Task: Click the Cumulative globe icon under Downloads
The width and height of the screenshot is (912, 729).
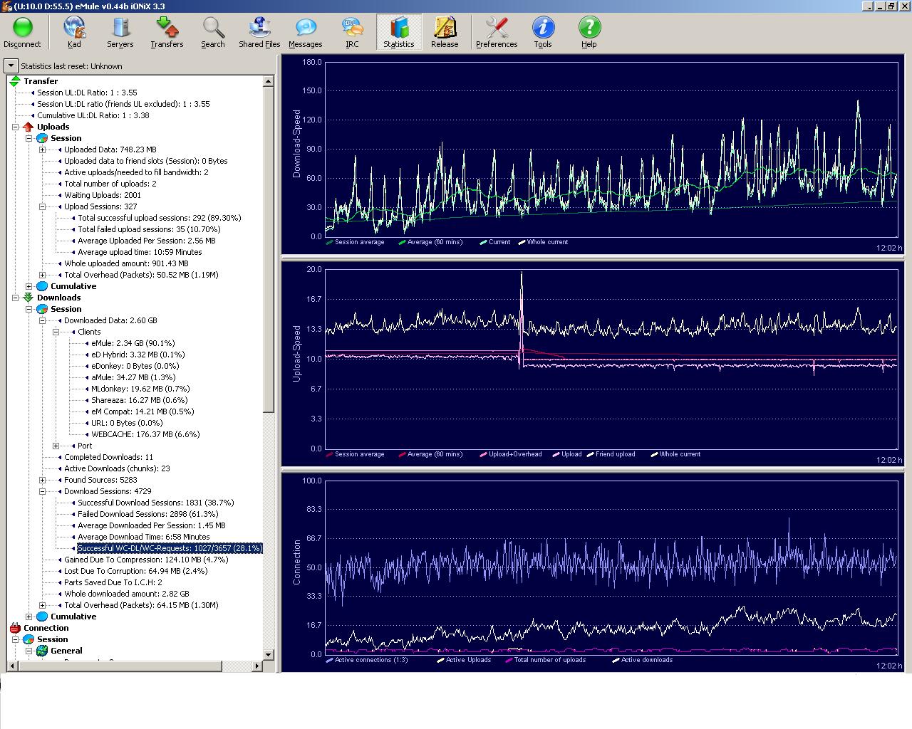Action: 42,617
